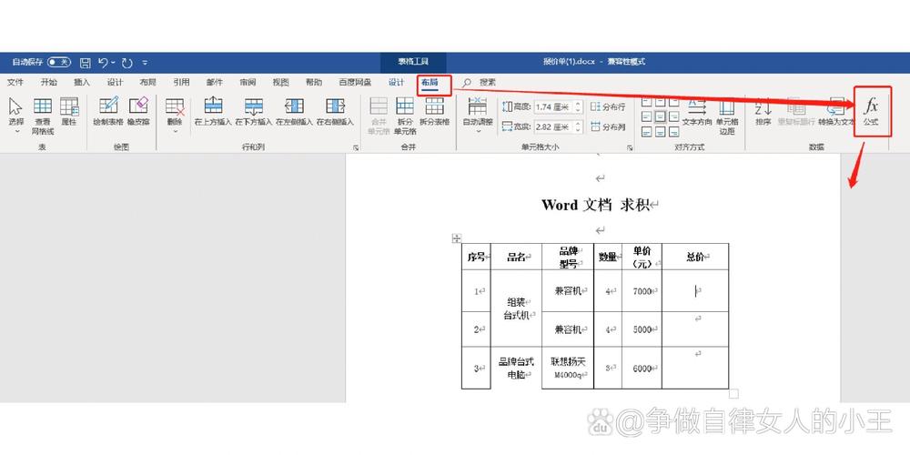Click Split Table (拆分表格)

pyautogui.click(x=435, y=111)
